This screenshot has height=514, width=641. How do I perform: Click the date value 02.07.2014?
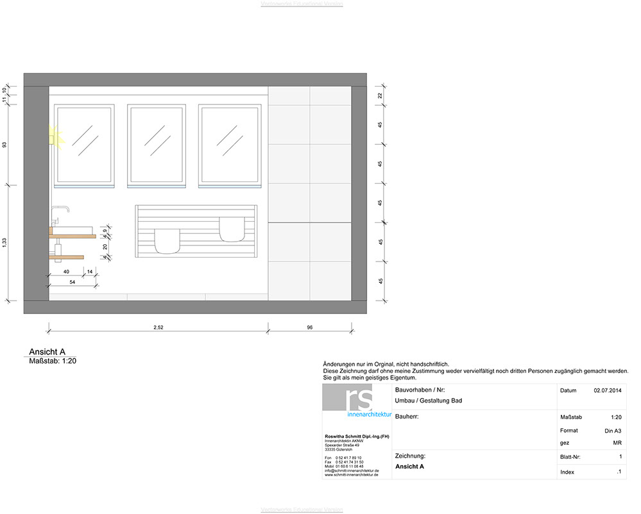608,390
